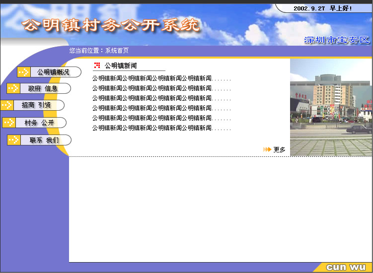Open the second 公明镇新闻 news row
Viewport: 373px width, 273px height.
click(x=161, y=88)
